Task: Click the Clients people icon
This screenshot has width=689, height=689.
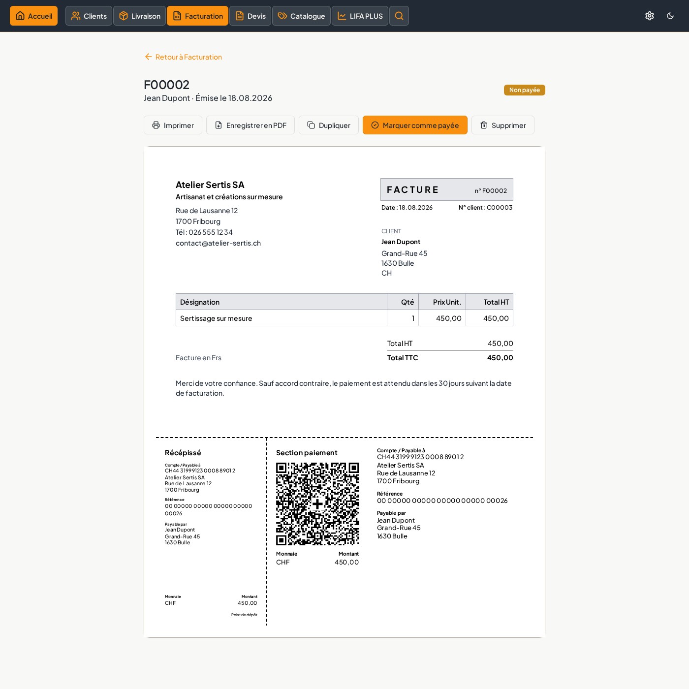Action: (76, 16)
